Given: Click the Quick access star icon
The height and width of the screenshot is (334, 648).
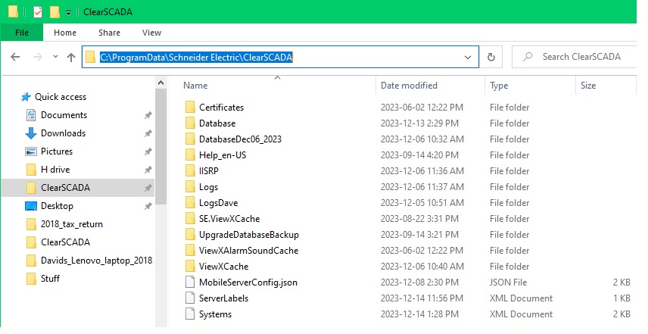Looking at the screenshot, I should (x=26, y=97).
